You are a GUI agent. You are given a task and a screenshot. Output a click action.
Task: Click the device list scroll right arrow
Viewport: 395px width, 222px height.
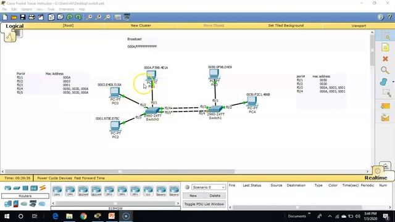tap(178, 203)
